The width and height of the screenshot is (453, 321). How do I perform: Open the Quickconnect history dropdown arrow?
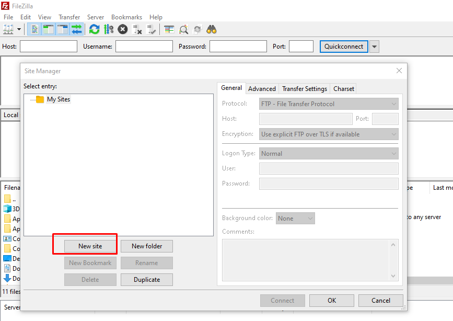click(374, 47)
